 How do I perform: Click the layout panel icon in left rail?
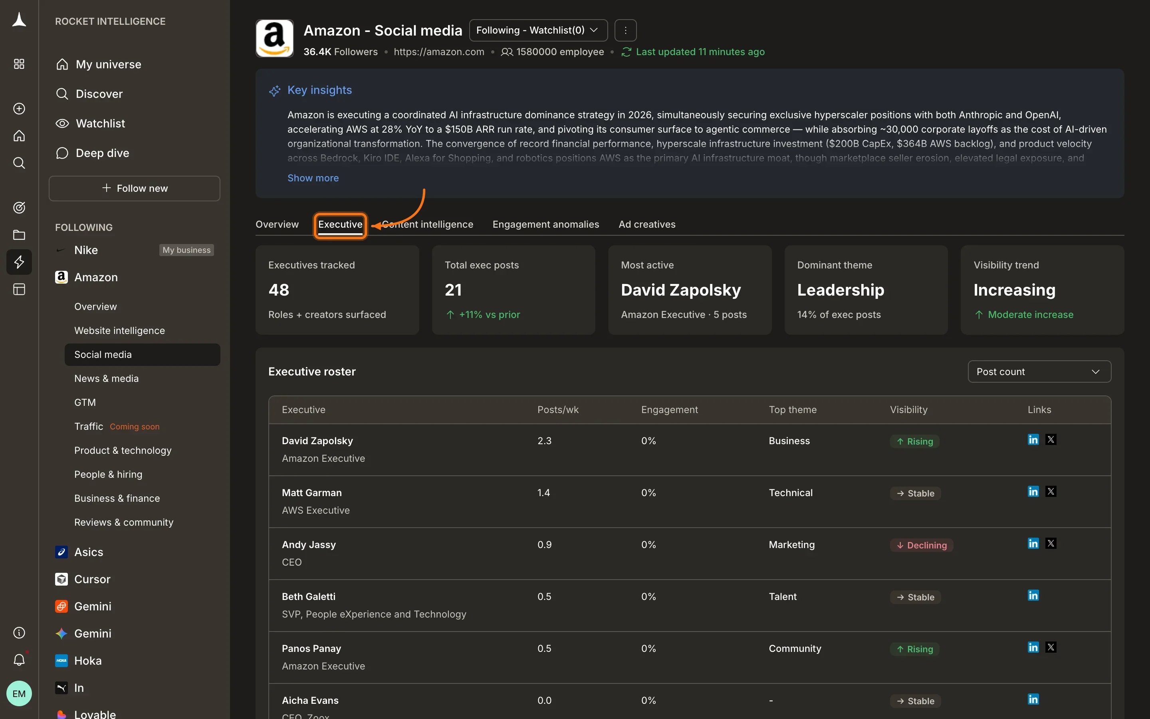pyautogui.click(x=19, y=289)
